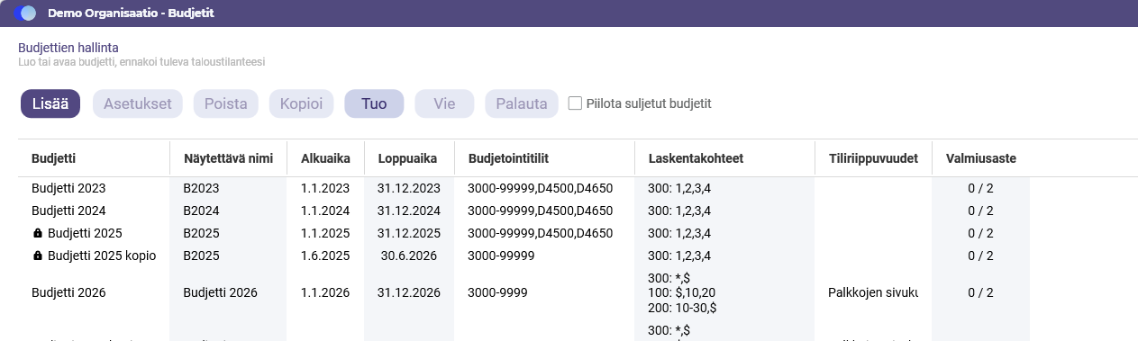
Task: Click the Vie export button
Action: tap(444, 103)
